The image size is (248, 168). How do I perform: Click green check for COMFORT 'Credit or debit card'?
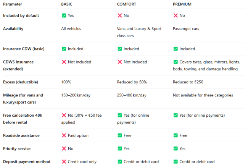pos(120,161)
